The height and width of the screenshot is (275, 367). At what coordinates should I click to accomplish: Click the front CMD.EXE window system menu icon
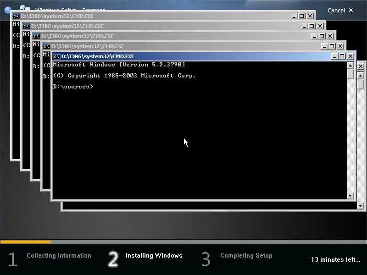(56, 56)
